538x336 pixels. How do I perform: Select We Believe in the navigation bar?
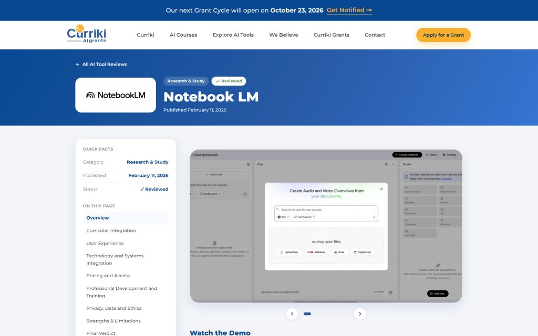tap(283, 35)
